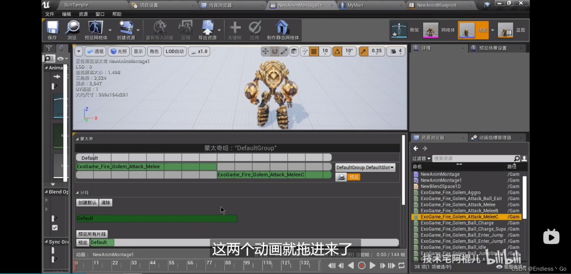571x274 pixels.
Task: Step back one frame
Action: pos(341,266)
